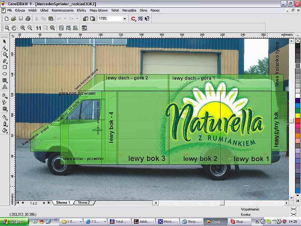Select the Pan hand tool
Image resolution: width=301 pixels, height=226 pixels.
[14, 28]
